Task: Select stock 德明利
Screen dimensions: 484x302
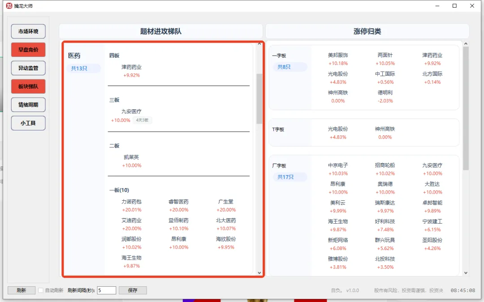Action: coord(385,92)
